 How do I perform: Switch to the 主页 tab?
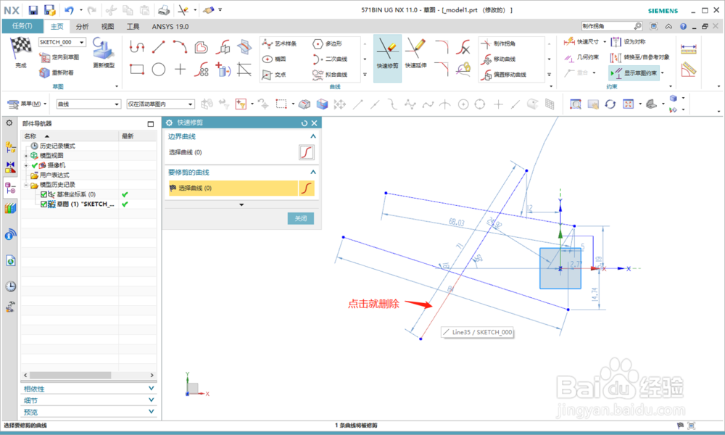pos(57,26)
